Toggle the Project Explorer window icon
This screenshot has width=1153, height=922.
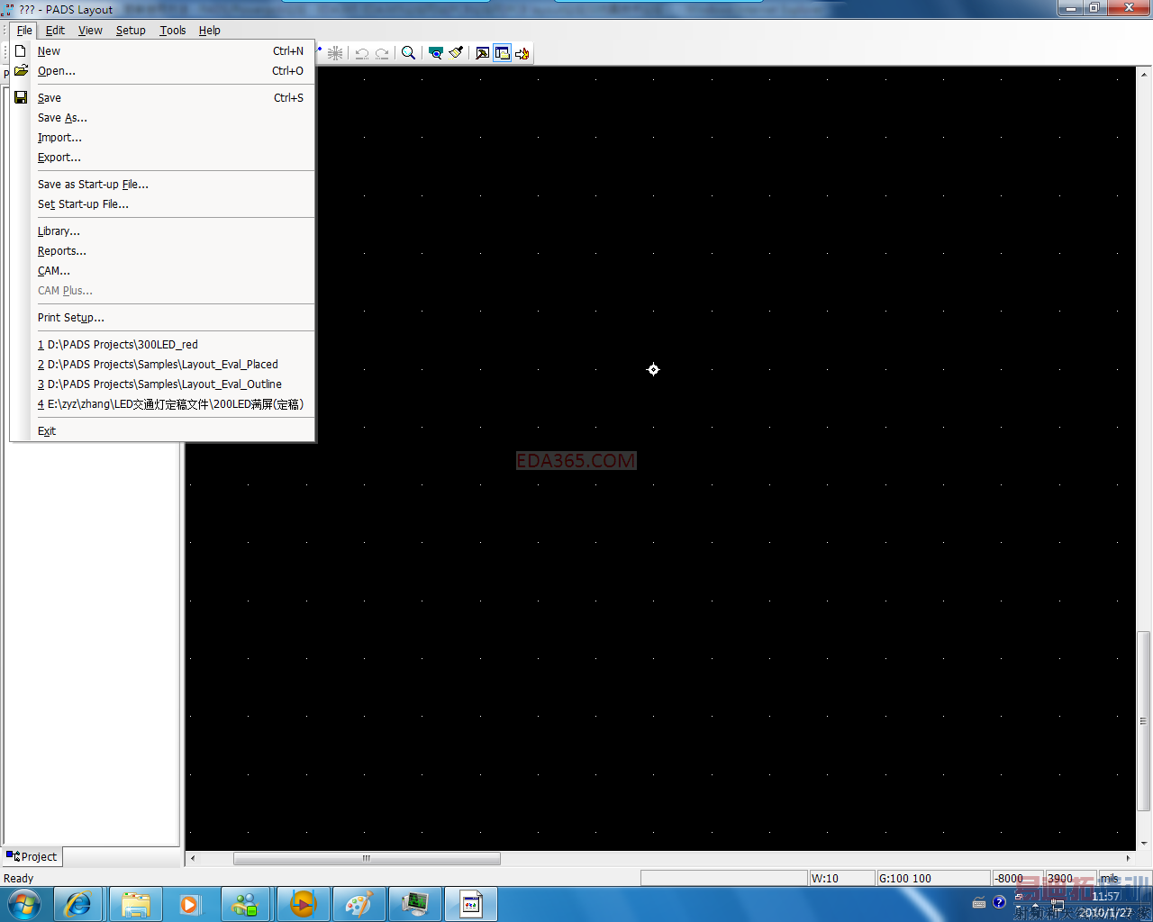pos(503,53)
